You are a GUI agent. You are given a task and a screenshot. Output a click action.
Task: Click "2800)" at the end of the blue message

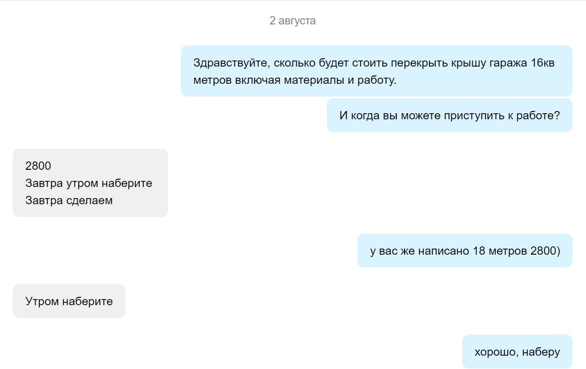[x=545, y=251]
